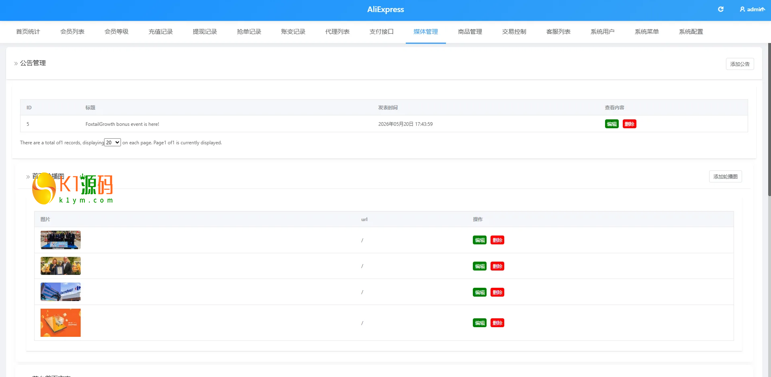Open the first carousel thumbnail of group photo
Image resolution: width=771 pixels, height=377 pixels.
tap(61, 240)
